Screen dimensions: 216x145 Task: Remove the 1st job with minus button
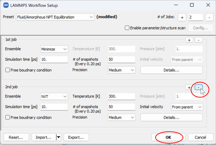click(198, 40)
